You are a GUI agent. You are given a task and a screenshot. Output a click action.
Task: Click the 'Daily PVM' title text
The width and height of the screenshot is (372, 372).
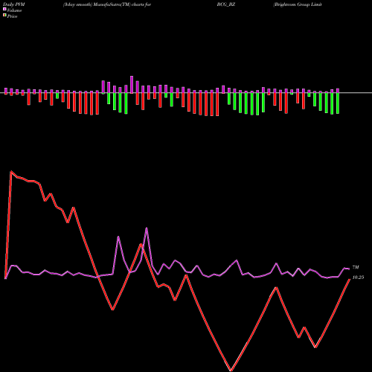(x=14, y=4)
